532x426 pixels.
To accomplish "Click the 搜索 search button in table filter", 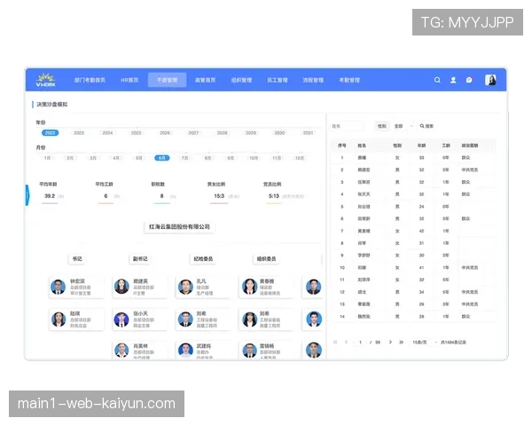I will pyautogui.click(x=426, y=126).
